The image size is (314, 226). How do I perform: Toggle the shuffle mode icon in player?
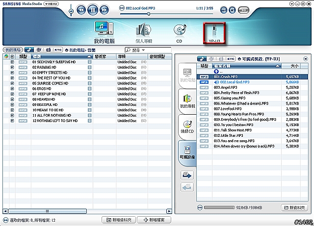[232, 10]
